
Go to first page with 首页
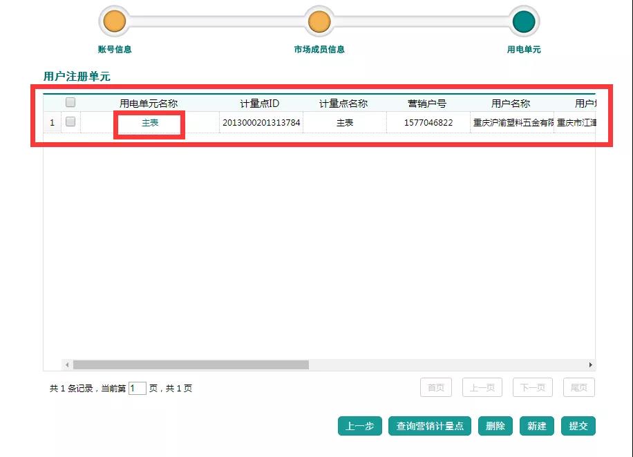[x=436, y=388]
